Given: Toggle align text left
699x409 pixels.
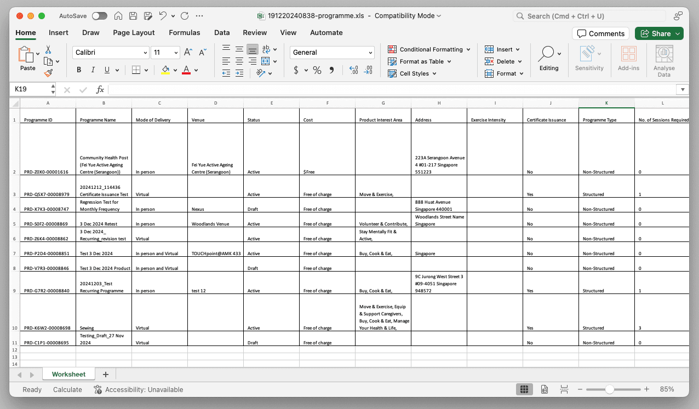Looking at the screenshot, I should [x=226, y=61].
